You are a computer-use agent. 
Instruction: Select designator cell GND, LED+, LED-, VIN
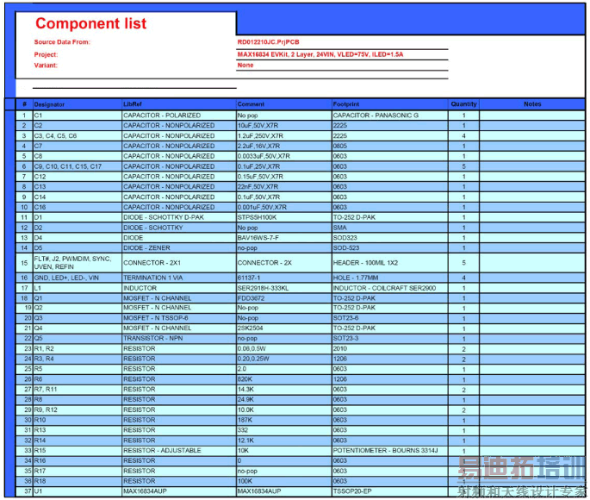click(78, 278)
